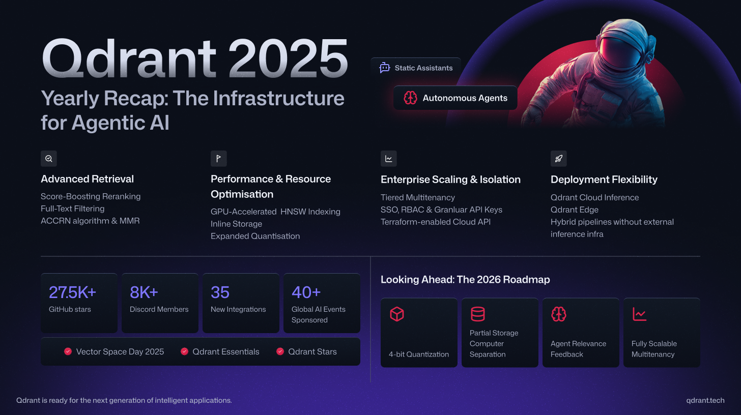Image resolution: width=741 pixels, height=415 pixels.
Task: Click the graph icon on Fully Scalable Multitenancy card
Action: [640, 314]
